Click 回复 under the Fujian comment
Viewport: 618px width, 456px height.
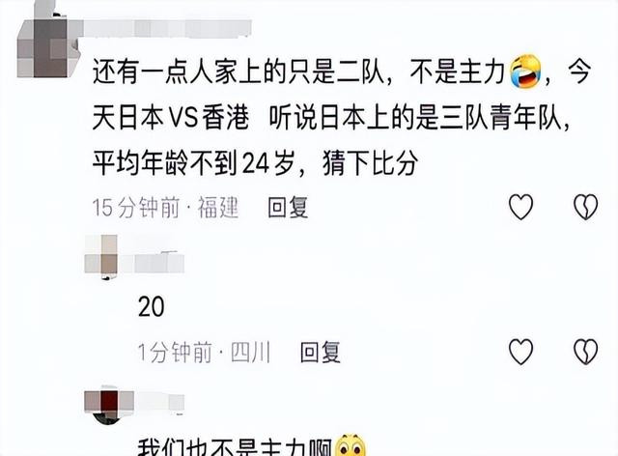(288, 207)
